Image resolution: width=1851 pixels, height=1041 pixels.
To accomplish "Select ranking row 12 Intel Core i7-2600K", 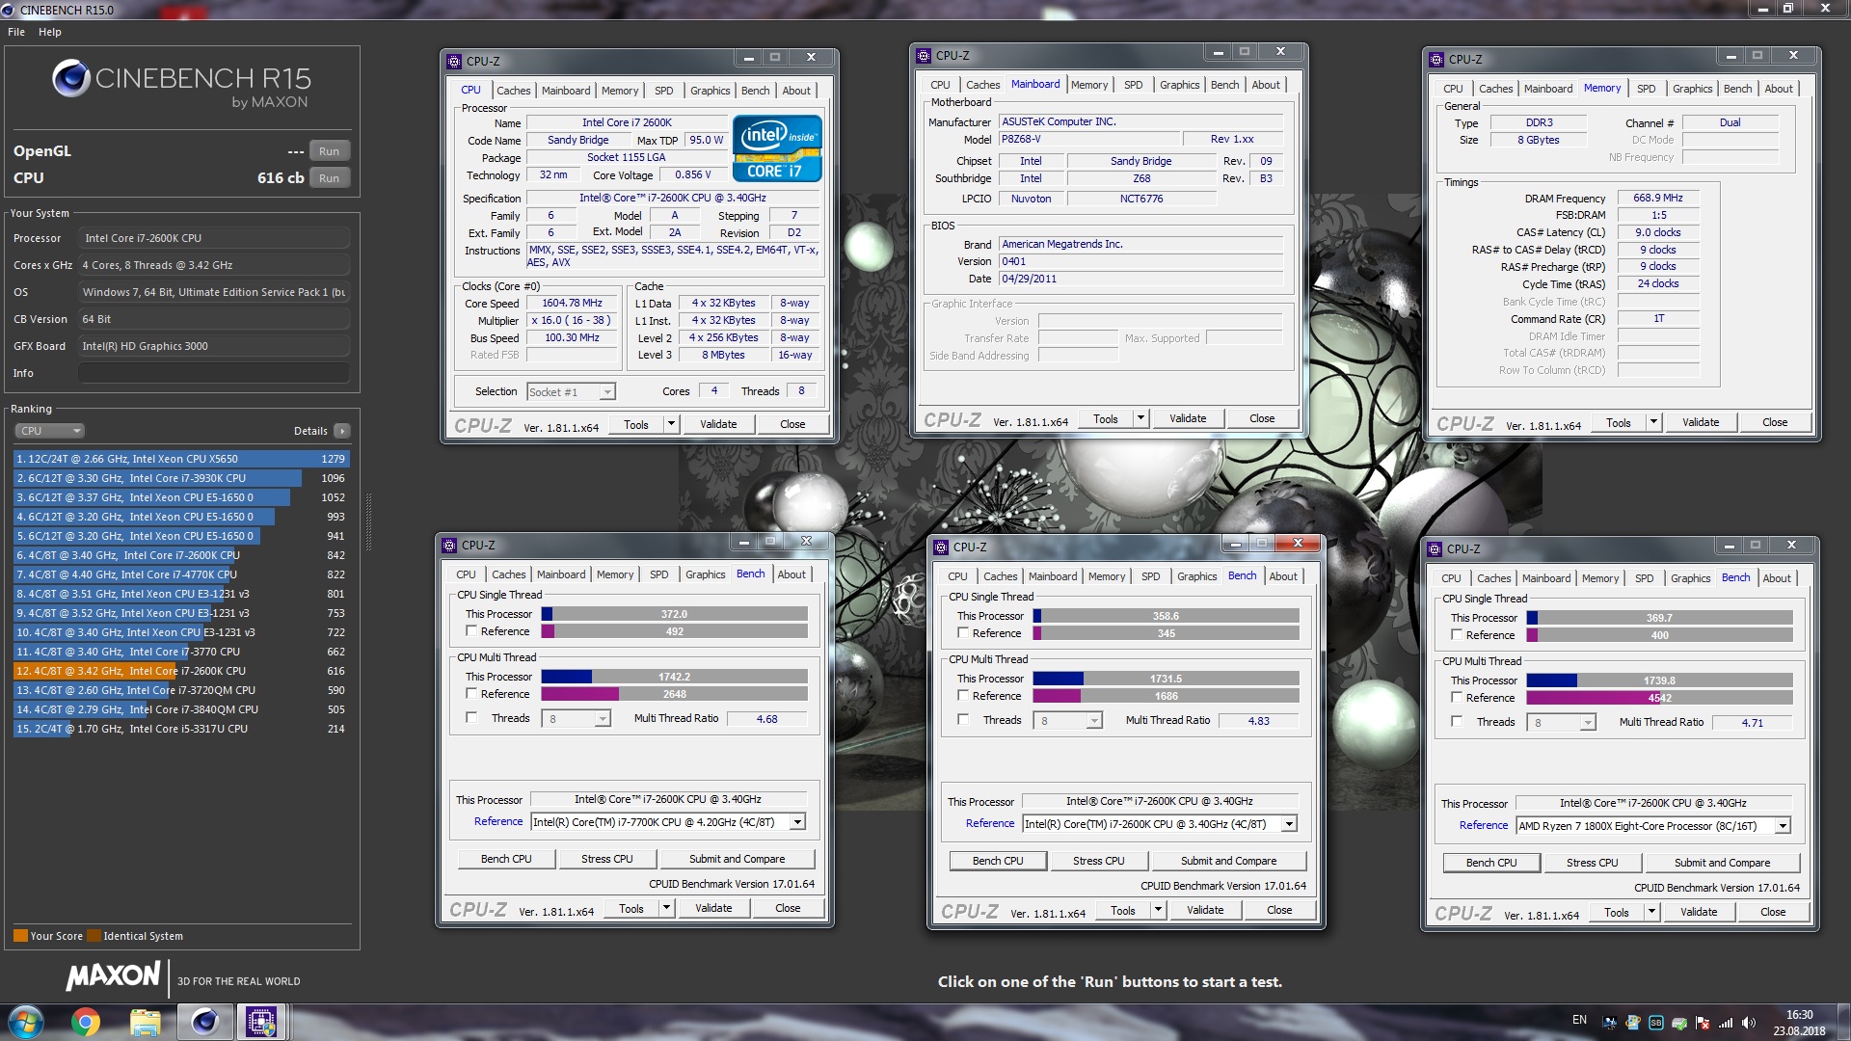I will tap(181, 671).
